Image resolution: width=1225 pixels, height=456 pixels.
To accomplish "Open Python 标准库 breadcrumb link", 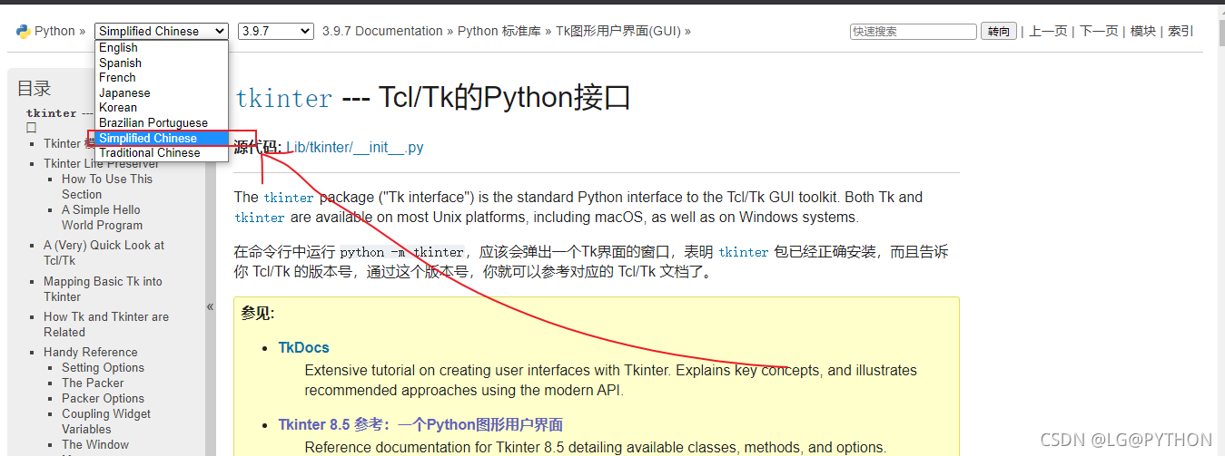I will point(499,31).
